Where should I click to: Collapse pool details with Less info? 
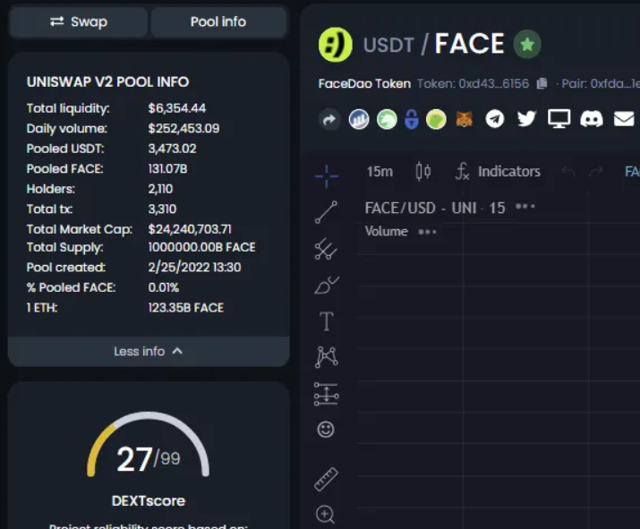[x=149, y=351]
